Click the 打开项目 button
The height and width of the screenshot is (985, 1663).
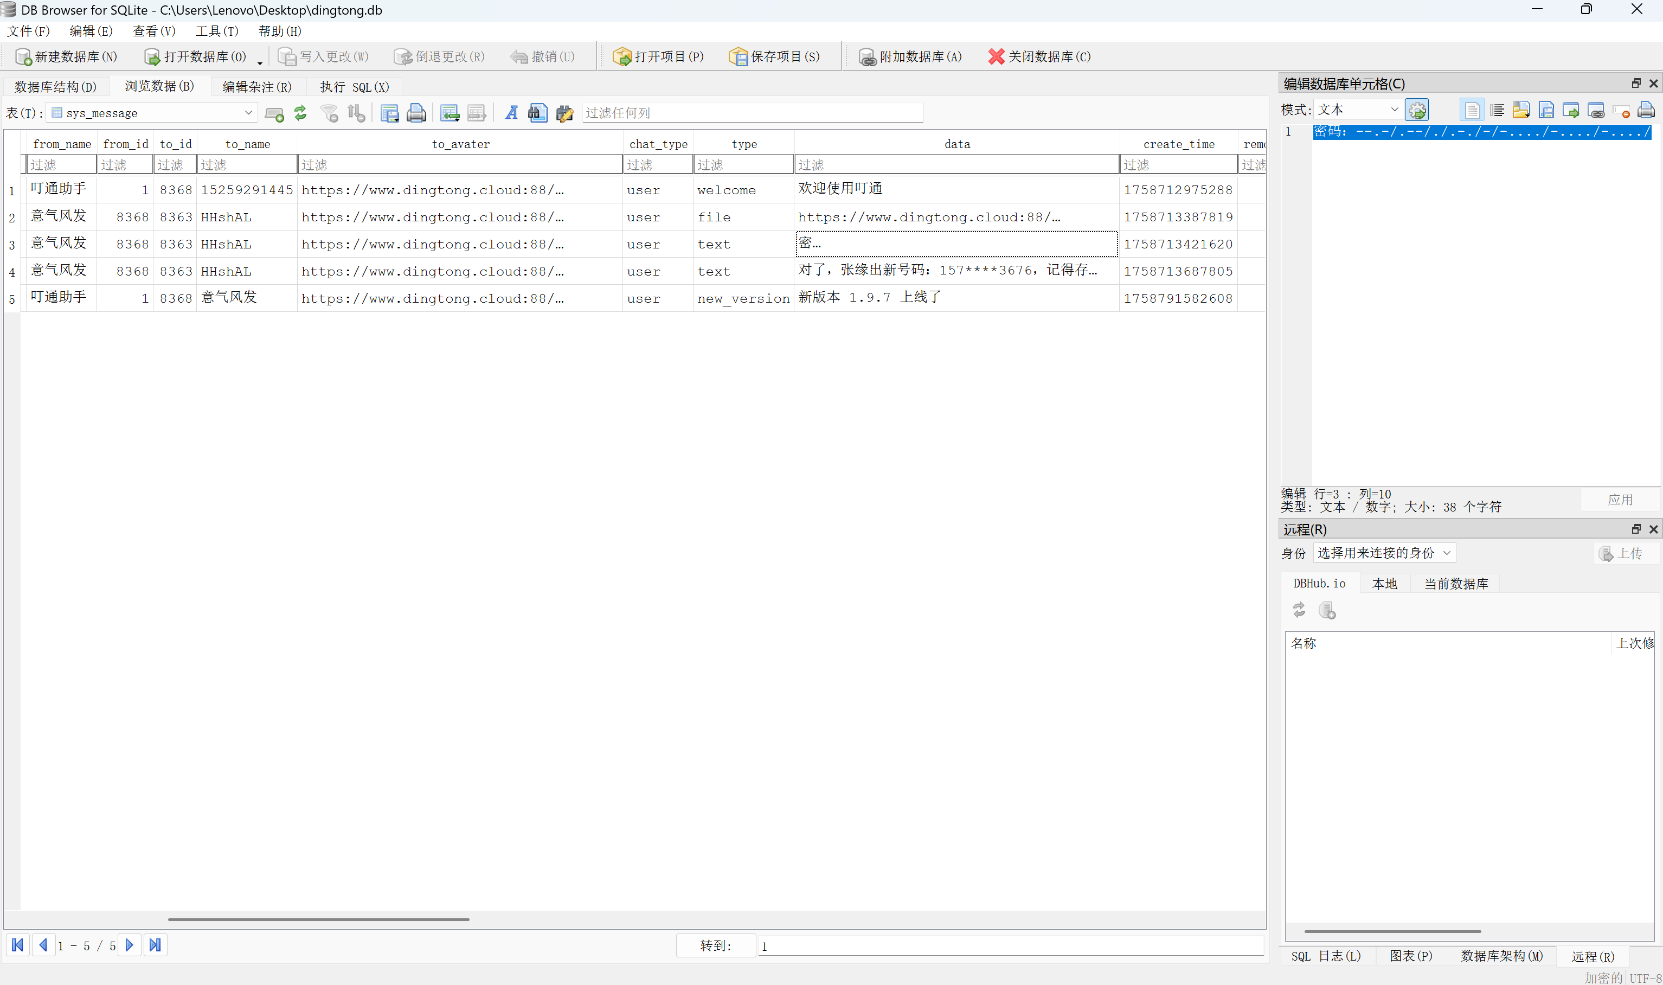(x=658, y=57)
